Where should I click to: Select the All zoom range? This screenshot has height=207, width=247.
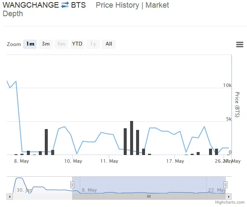tap(109, 44)
